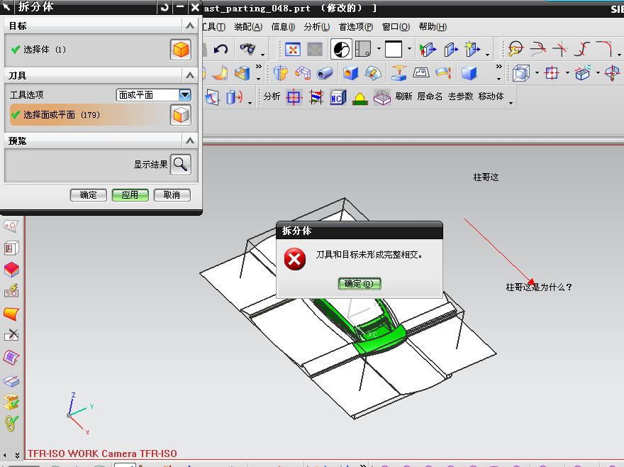Click the blue cube icon in feature toolbar
The width and height of the screenshot is (624, 467).
469,73
